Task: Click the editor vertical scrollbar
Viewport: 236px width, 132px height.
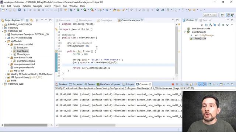Action: (177, 50)
